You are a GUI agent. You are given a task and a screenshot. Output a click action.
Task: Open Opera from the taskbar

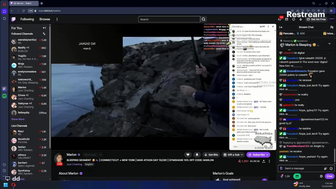pos(13,185)
